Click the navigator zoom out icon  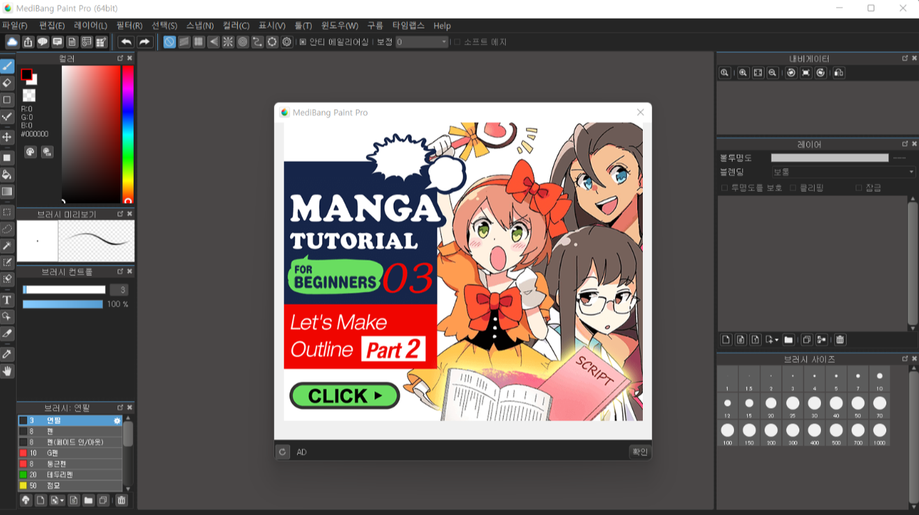point(772,72)
